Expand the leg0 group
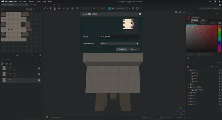Image resolution: width=222 pixels, height=120 pixels. [188, 93]
